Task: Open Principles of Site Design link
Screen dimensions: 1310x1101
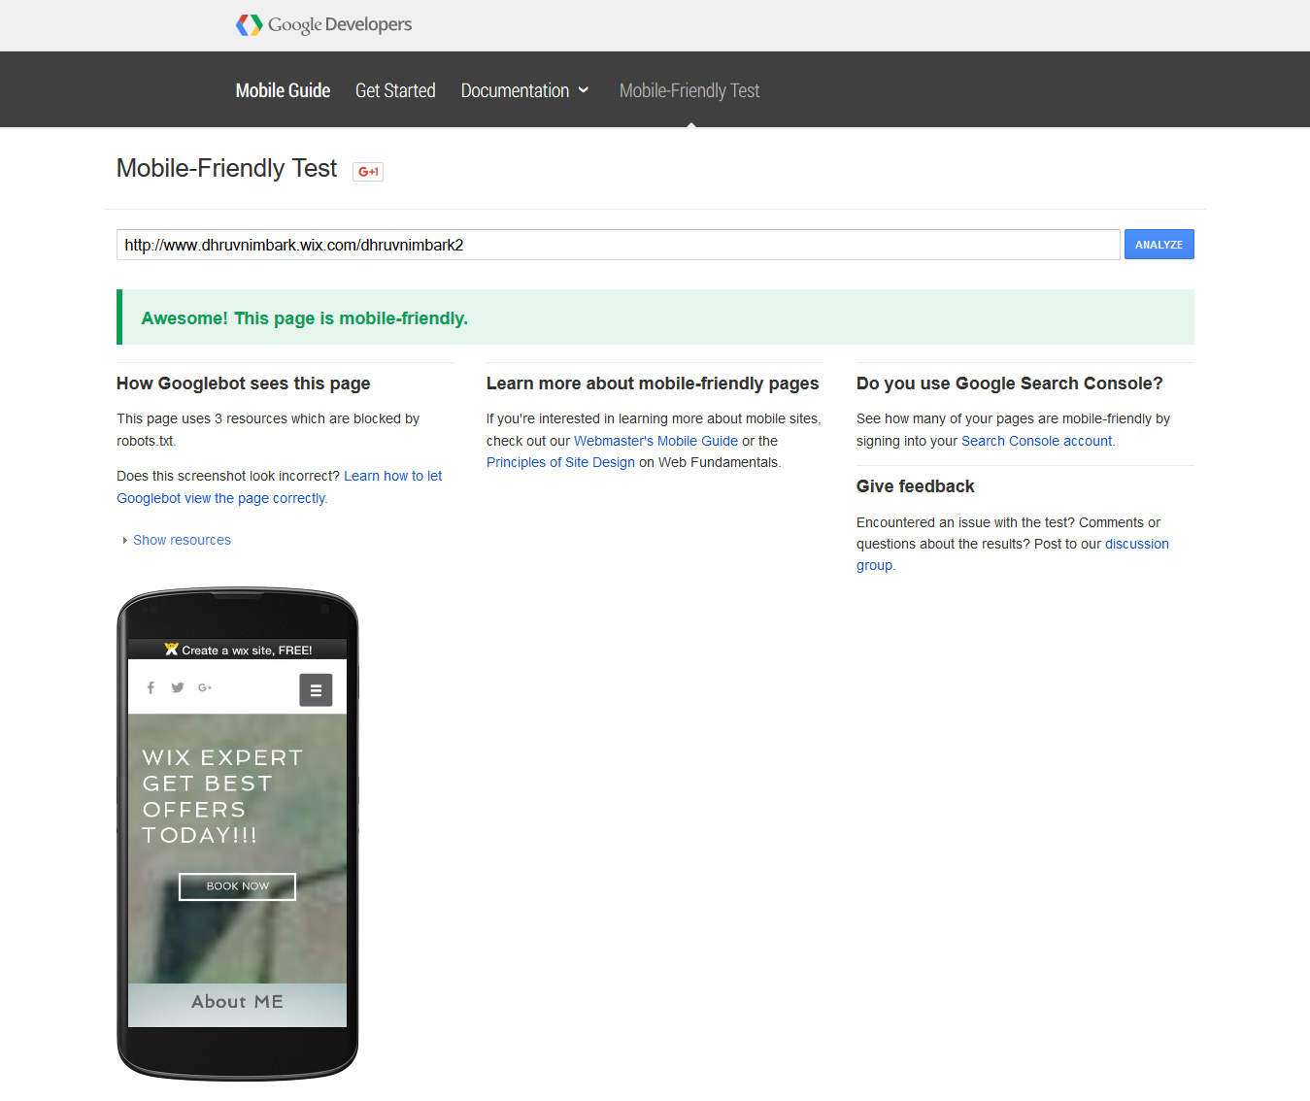Action: tap(560, 462)
